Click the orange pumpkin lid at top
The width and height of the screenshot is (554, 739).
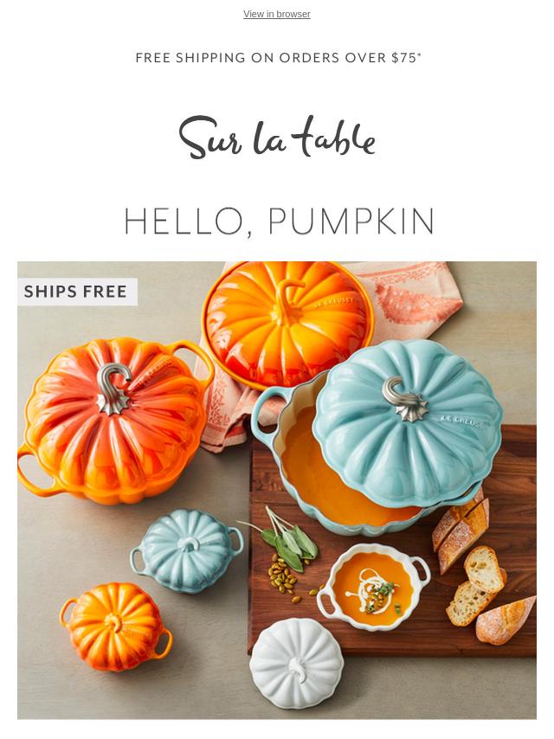tap(287, 324)
